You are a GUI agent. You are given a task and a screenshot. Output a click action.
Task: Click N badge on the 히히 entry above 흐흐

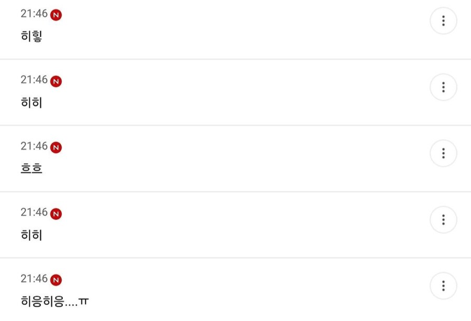pos(56,81)
